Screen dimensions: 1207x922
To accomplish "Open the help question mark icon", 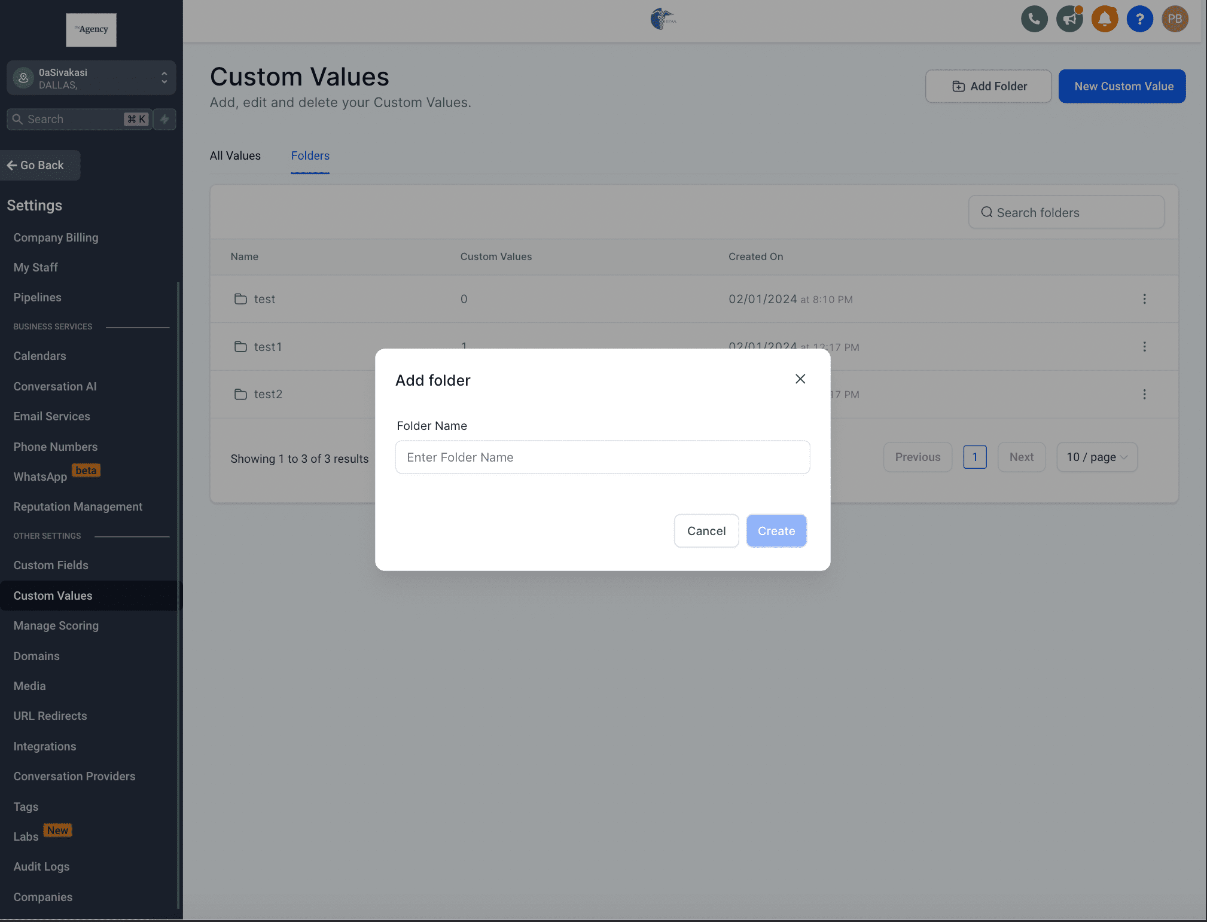I will (x=1140, y=19).
